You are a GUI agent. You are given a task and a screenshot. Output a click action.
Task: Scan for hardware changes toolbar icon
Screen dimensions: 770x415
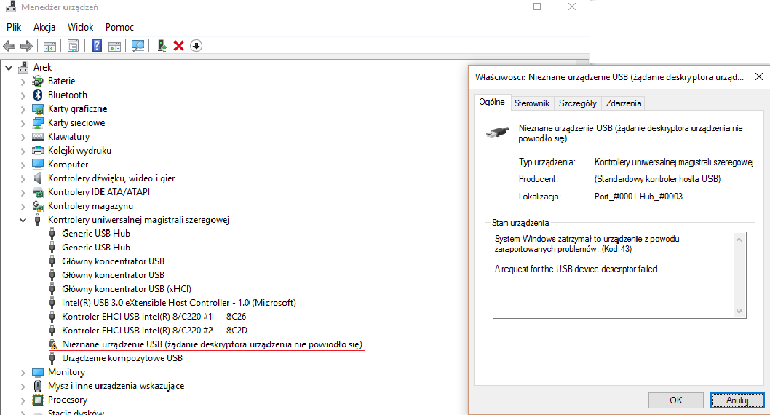coord(138,46)
